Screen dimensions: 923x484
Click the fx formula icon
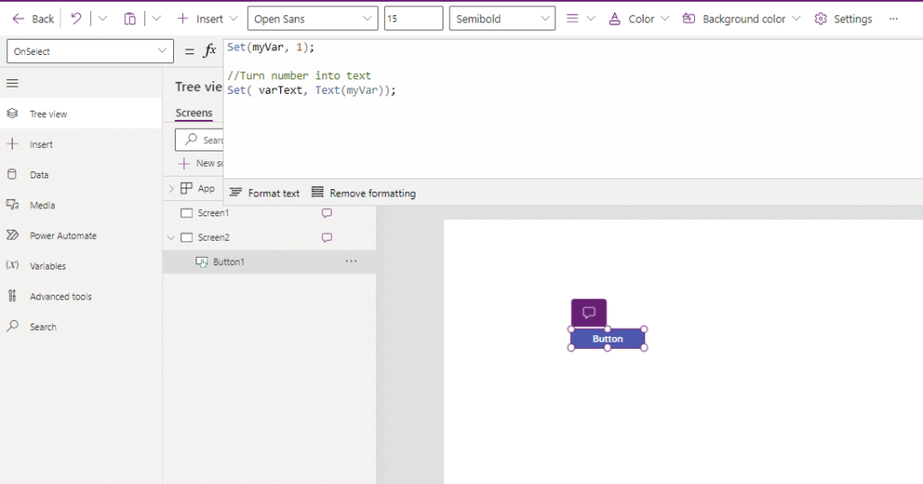[209, 51]
